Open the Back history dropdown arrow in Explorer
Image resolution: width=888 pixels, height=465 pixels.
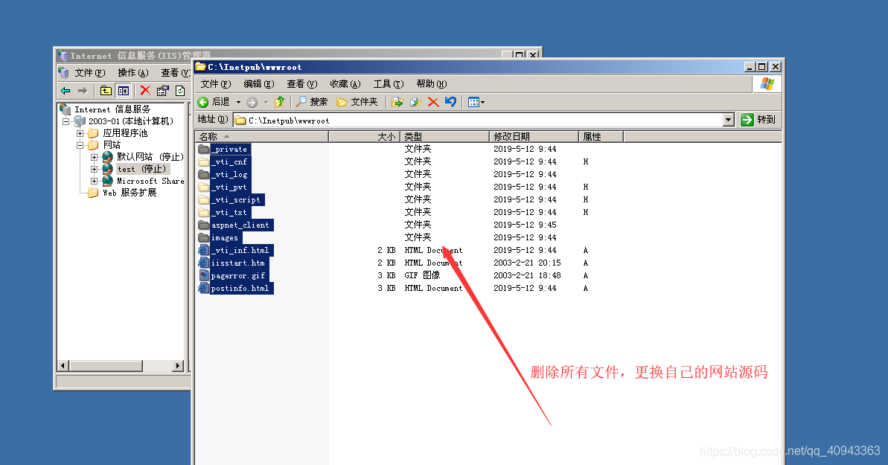[x=238, y=103]
